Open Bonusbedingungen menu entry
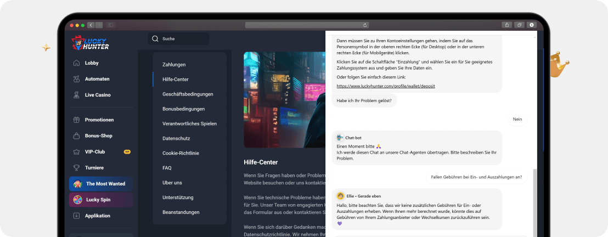 point(183,109)
